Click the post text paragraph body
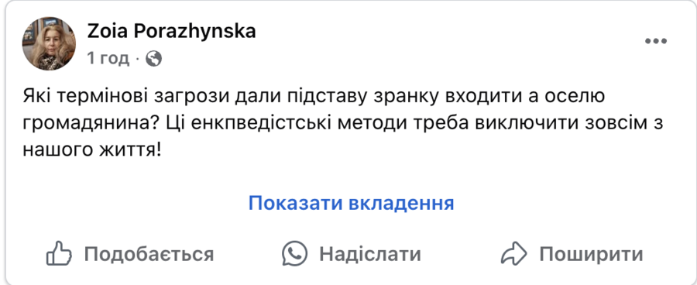The width and height of the screenshot is (697, 285). point(343,123)
